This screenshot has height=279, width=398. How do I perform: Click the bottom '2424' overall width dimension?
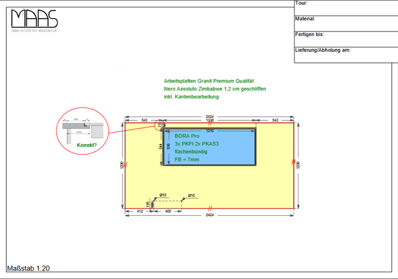point(210,215)
